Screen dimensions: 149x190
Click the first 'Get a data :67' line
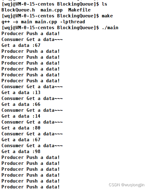(21, 45)
